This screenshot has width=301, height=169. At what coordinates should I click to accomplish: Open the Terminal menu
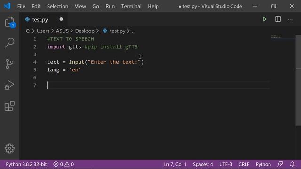131,6
